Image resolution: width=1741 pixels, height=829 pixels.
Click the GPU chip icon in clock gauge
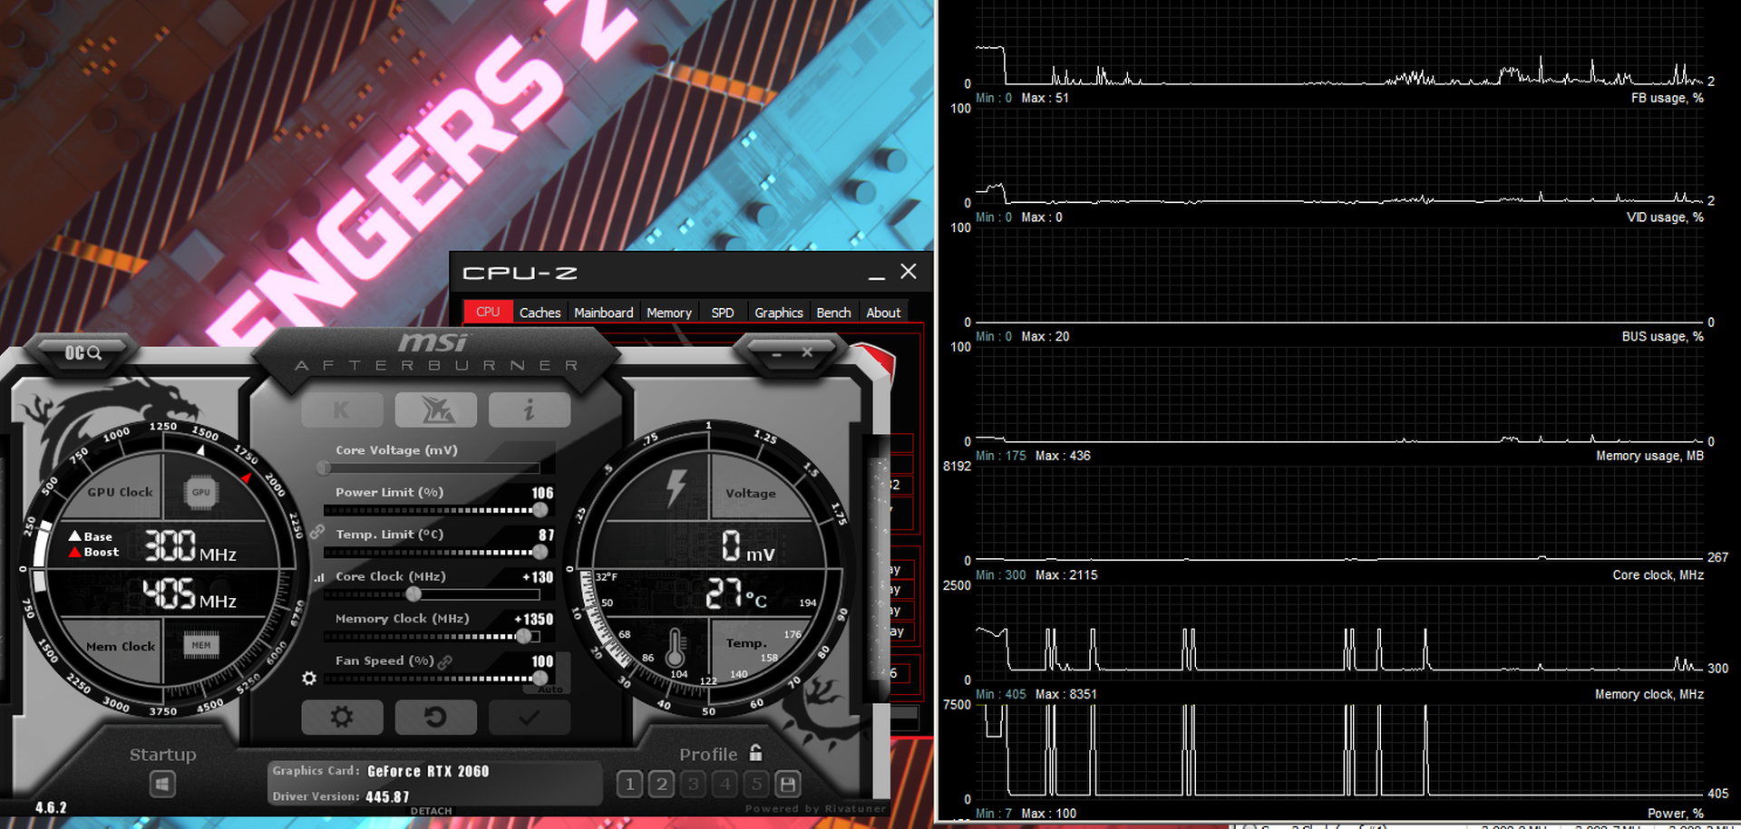200,493
